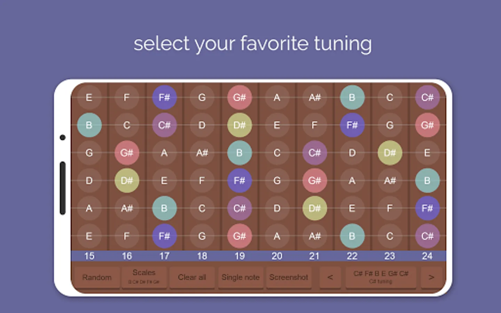Select the purple C# marker at fret 21 third string

point(315,153)
